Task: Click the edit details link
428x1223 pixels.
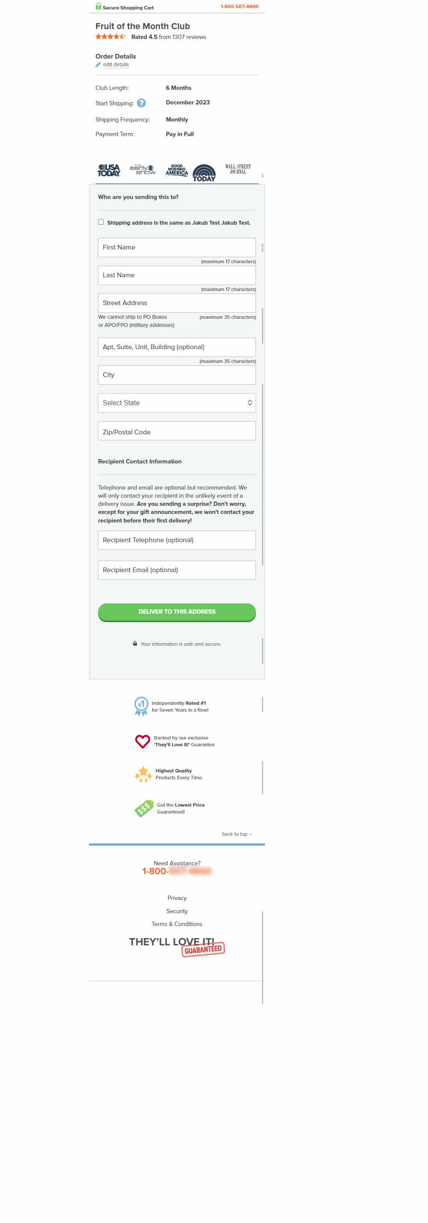Action: point(116,65)
